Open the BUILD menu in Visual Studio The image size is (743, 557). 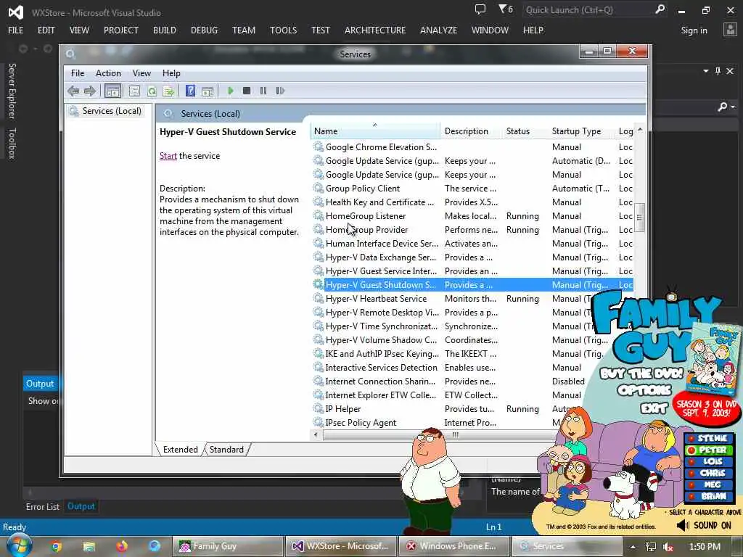click(x=165, y=30)
